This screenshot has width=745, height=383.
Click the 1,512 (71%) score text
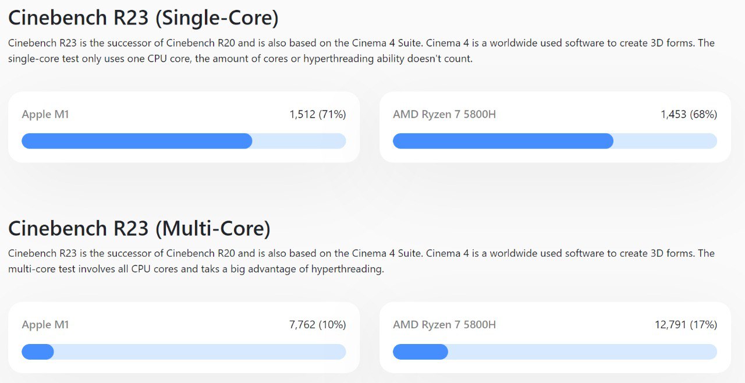click(318, 115)
